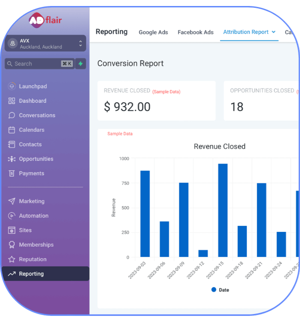Image resolution: width=300 pixels, height=326 pixels.
Task: Open Automation in sidebar
Action: (34, 216)
